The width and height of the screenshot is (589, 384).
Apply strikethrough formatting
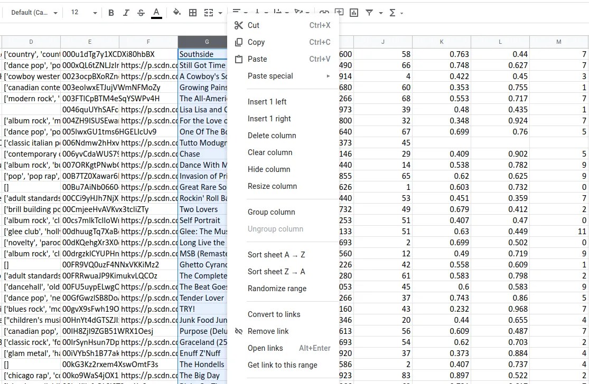point(141,13)
